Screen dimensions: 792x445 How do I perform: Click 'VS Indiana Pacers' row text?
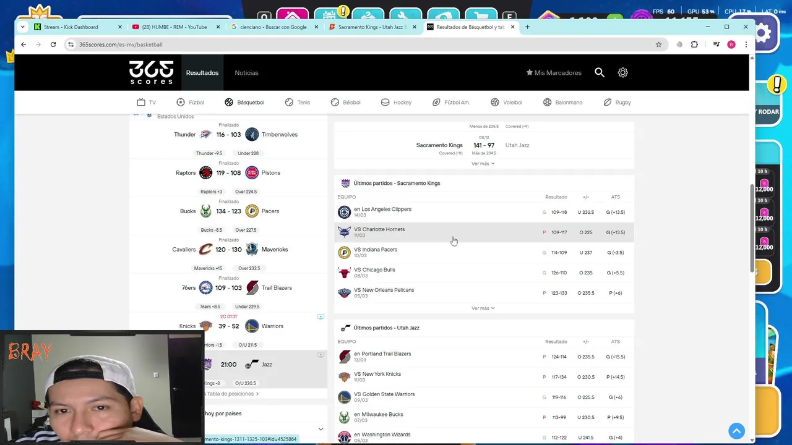(x=376, y=250)
